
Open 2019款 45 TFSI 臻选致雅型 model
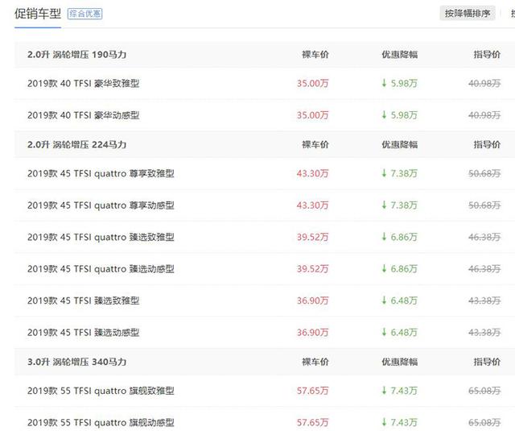pyautogui.click(x=84, y=300)
